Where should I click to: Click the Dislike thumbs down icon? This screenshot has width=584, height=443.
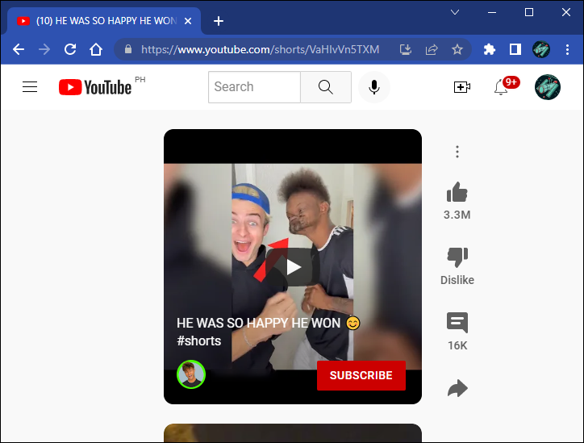(x=457, y=257)
